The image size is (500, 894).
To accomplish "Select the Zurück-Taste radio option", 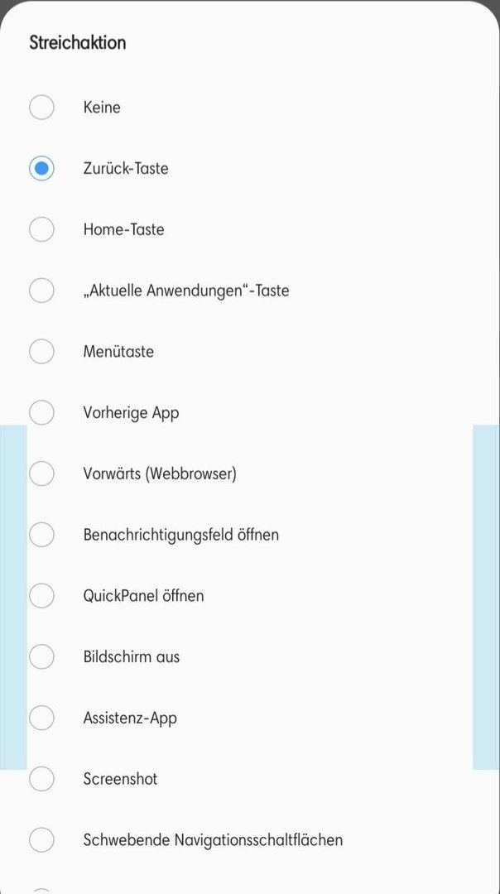I will tap(41, 168).
